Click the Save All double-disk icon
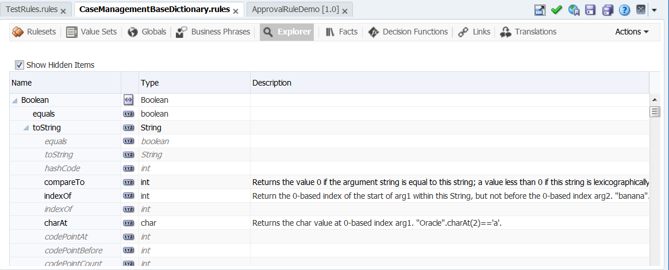 (608, 10)
